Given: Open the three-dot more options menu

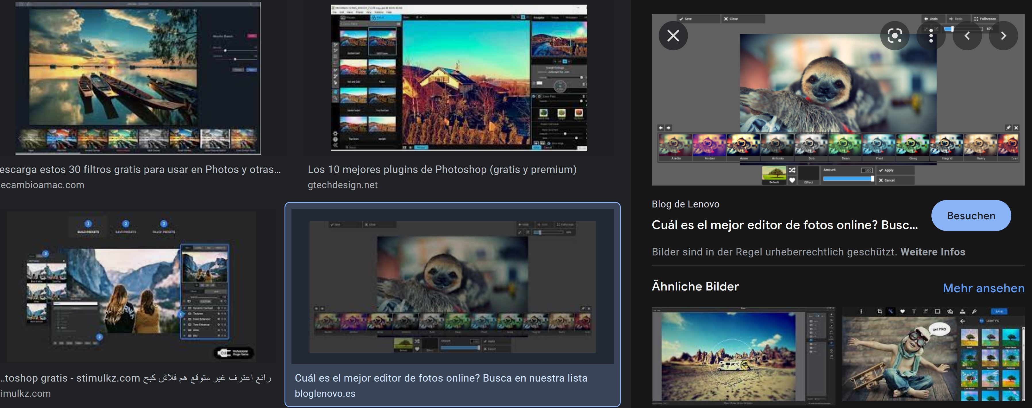Looking at the screenshot, I should point(931,36).
